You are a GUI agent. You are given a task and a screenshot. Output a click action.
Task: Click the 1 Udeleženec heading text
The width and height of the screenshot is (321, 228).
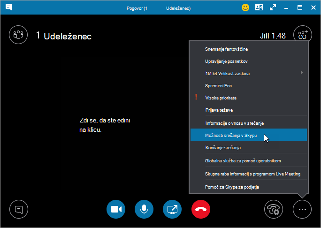[x=64, y=36]
